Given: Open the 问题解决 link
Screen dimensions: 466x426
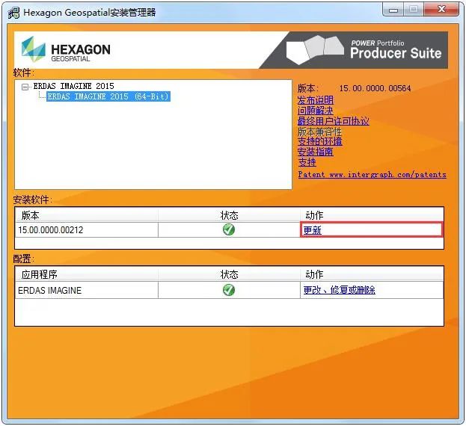Looking at the screenshot, I should pos(316,111).
